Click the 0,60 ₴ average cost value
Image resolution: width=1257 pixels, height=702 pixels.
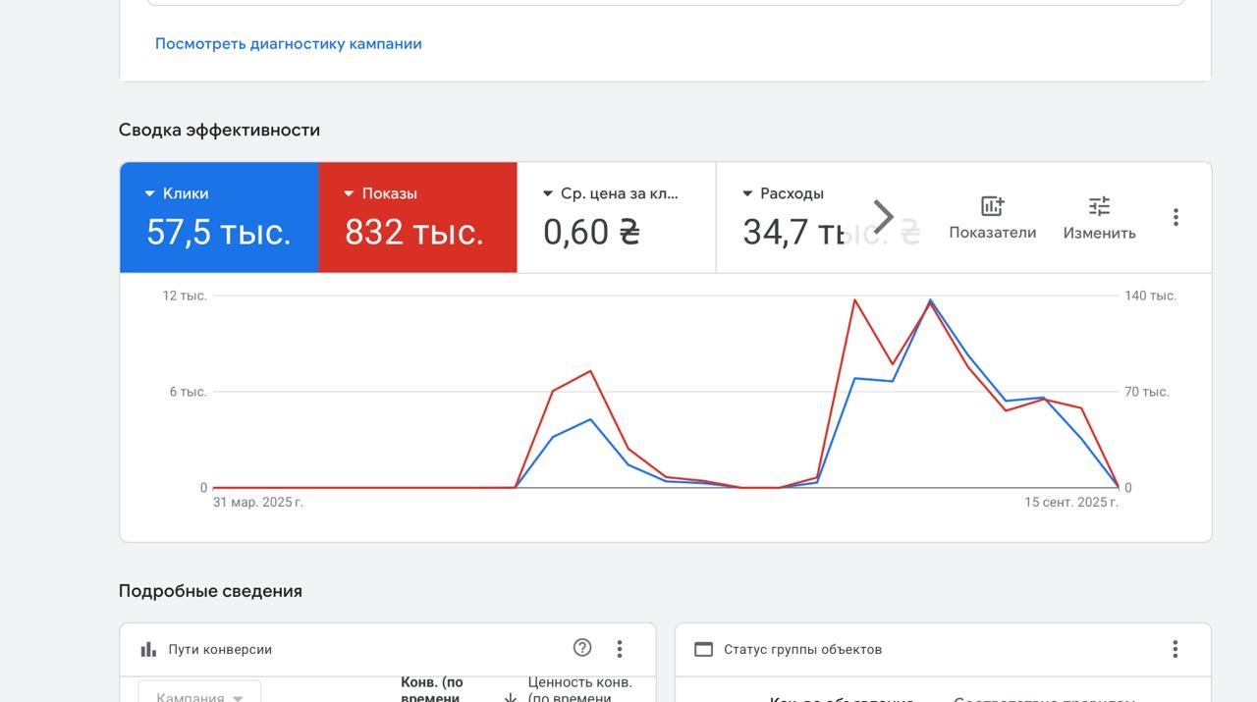(x=592, y=232)
